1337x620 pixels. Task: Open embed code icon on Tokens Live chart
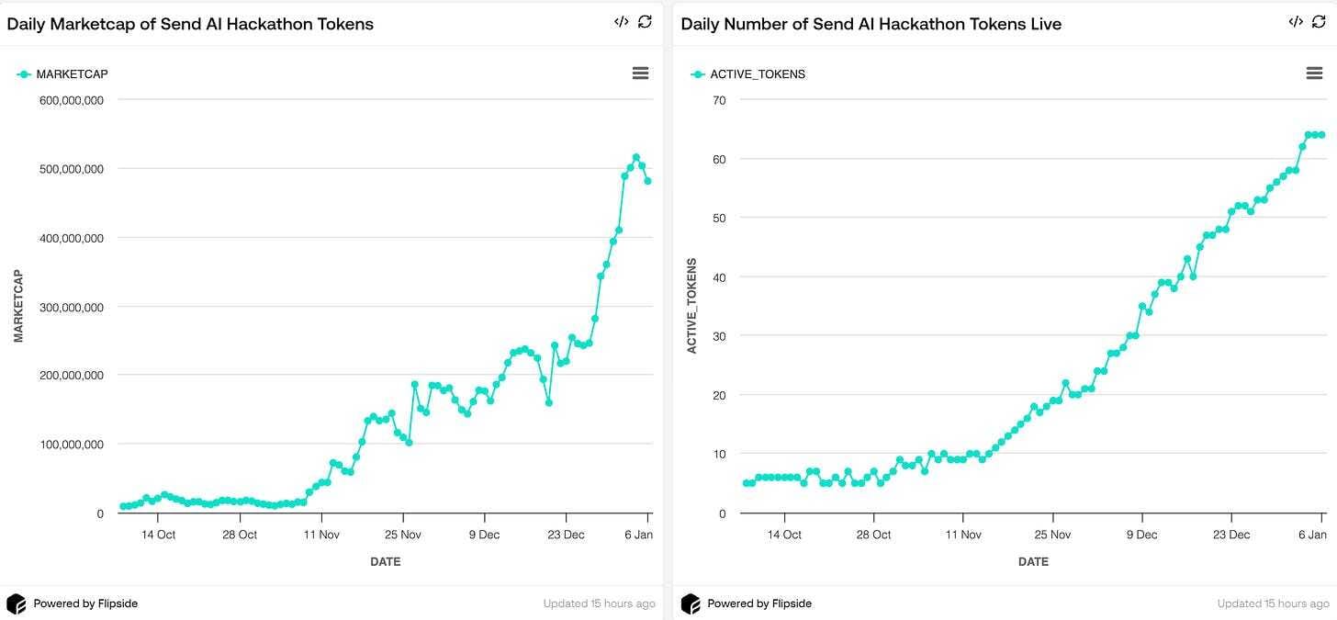tap(1296, 22)
